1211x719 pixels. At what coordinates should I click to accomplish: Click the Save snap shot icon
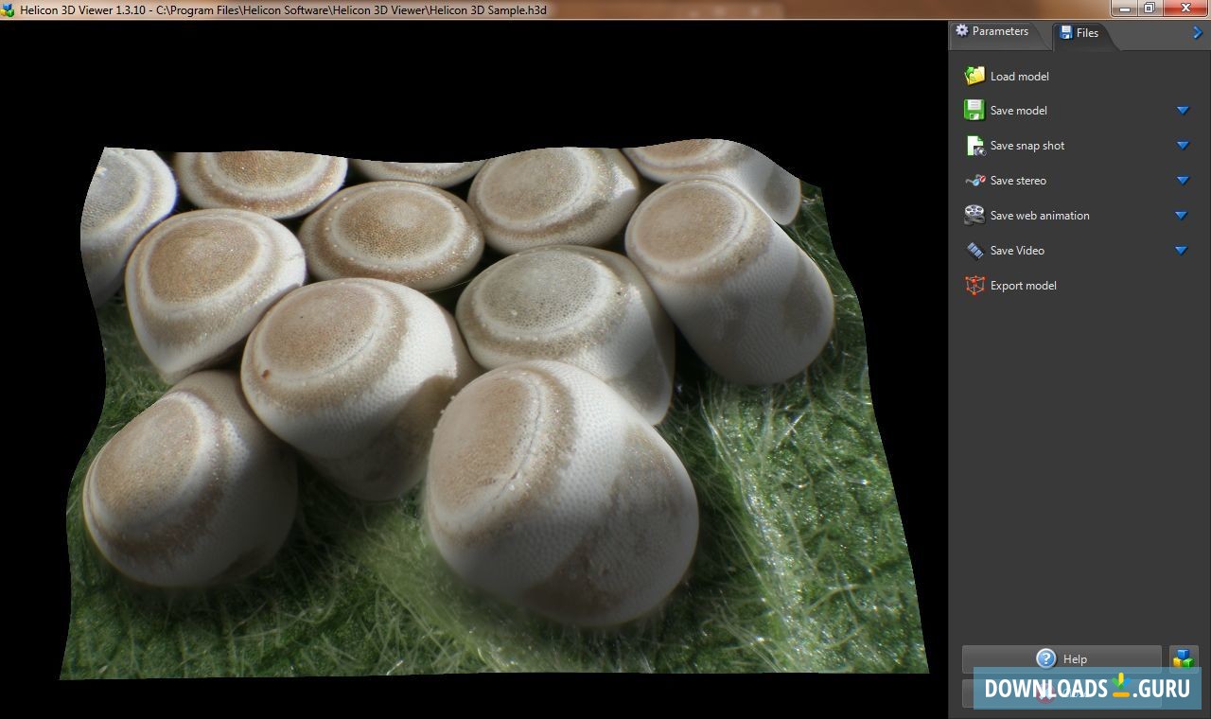pyautogui.click(x=974, y=146)
